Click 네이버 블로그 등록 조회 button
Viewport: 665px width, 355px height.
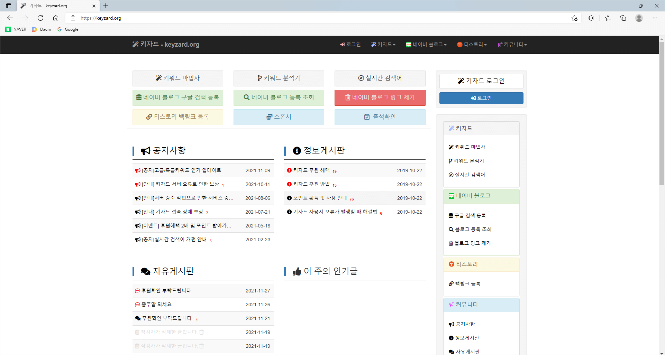tap(279, 98)
